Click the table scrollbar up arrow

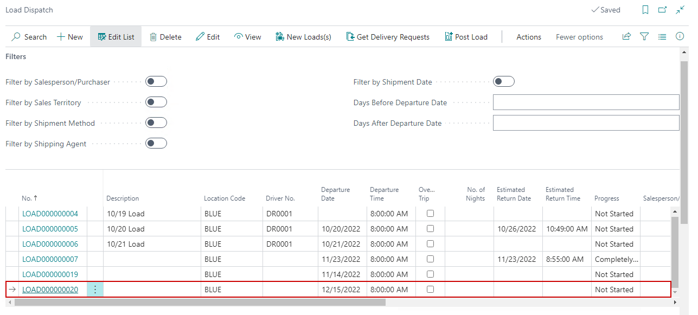tap(675, 211)
